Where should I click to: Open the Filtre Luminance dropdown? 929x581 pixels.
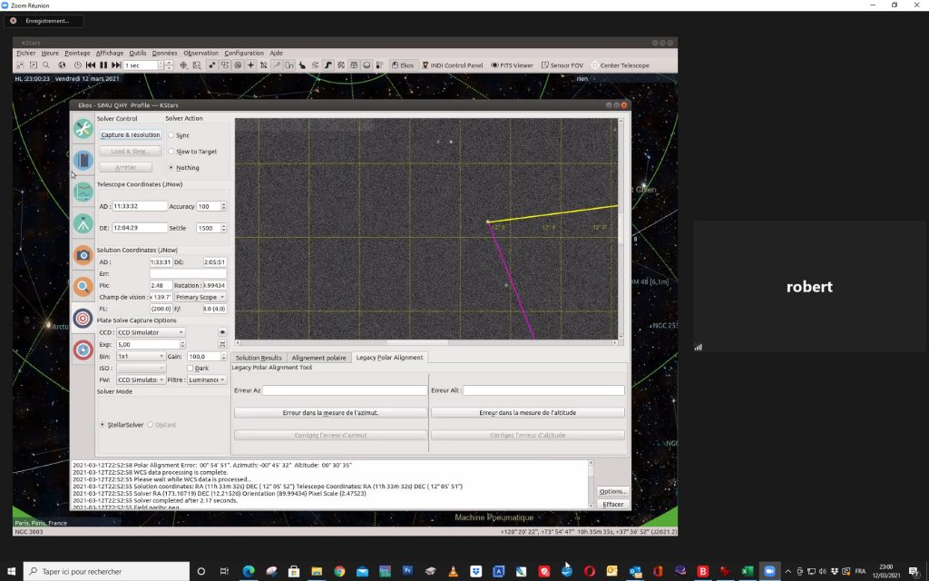207,379
